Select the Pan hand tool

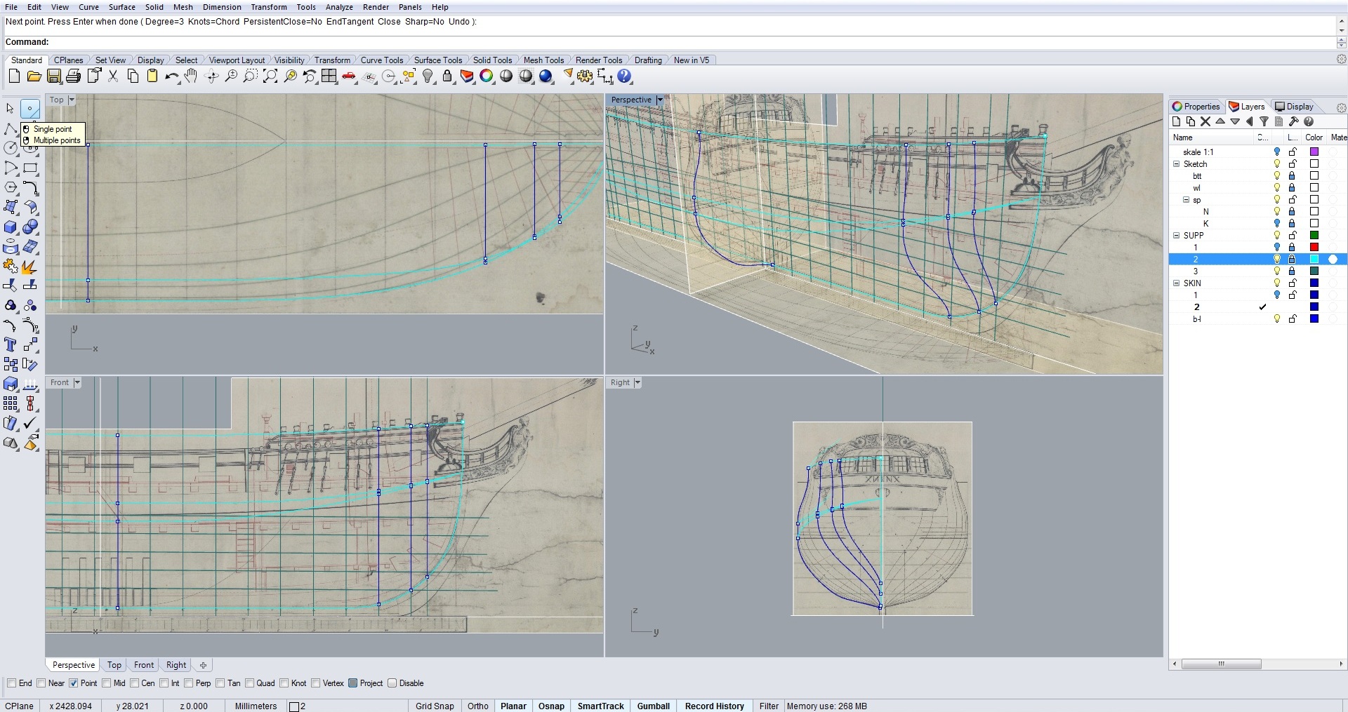pos(191,76)
